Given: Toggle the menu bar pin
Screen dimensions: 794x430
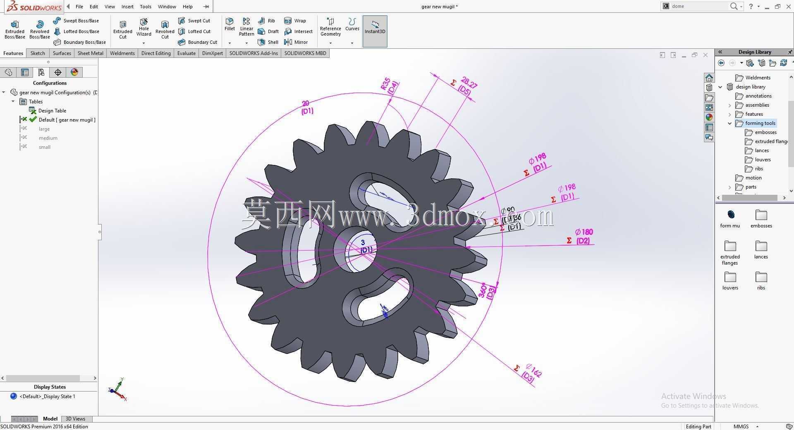Looking at the screenshot, I should click(x=206, y=7).
